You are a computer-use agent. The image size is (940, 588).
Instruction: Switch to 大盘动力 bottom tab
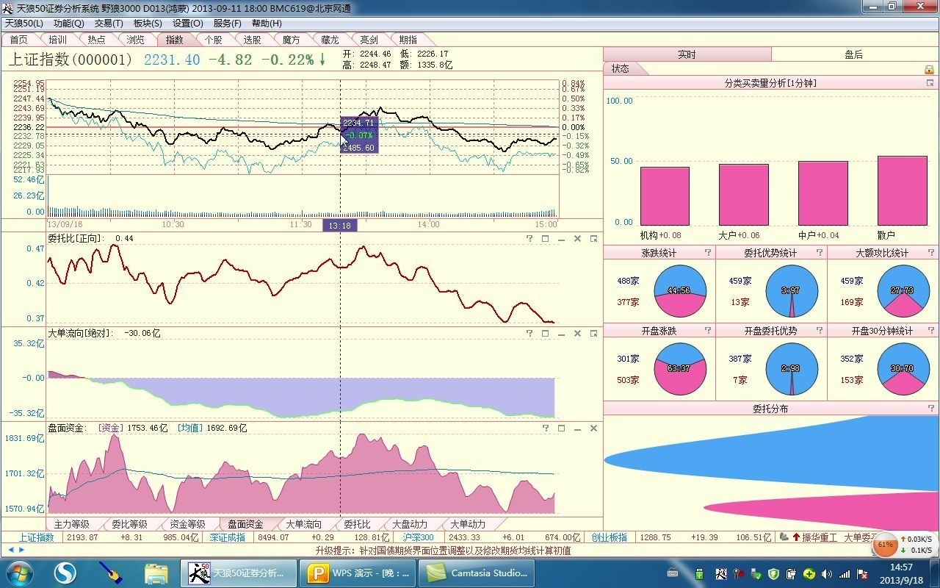[x=410, y=524]
